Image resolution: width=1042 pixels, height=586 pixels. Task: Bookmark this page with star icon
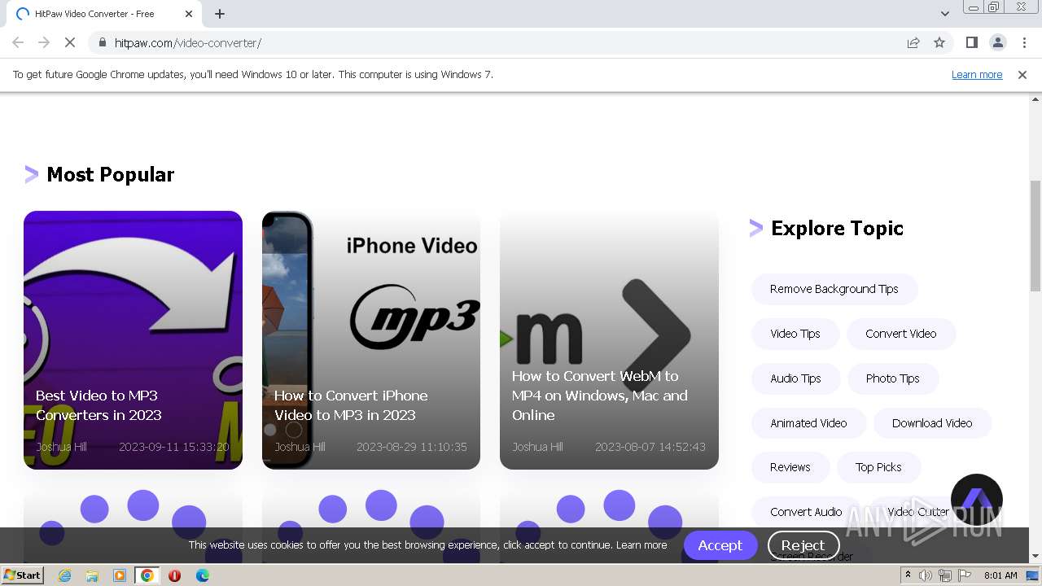pos(939,43)
